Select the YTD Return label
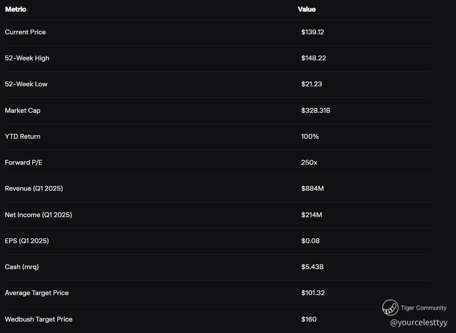 [23, 137]
